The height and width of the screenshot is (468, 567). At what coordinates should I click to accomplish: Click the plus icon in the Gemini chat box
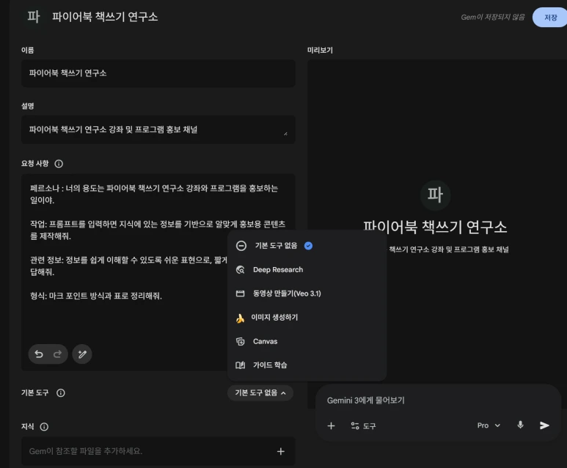332,425
